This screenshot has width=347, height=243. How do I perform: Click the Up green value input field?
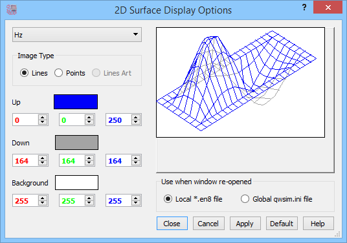72,120
